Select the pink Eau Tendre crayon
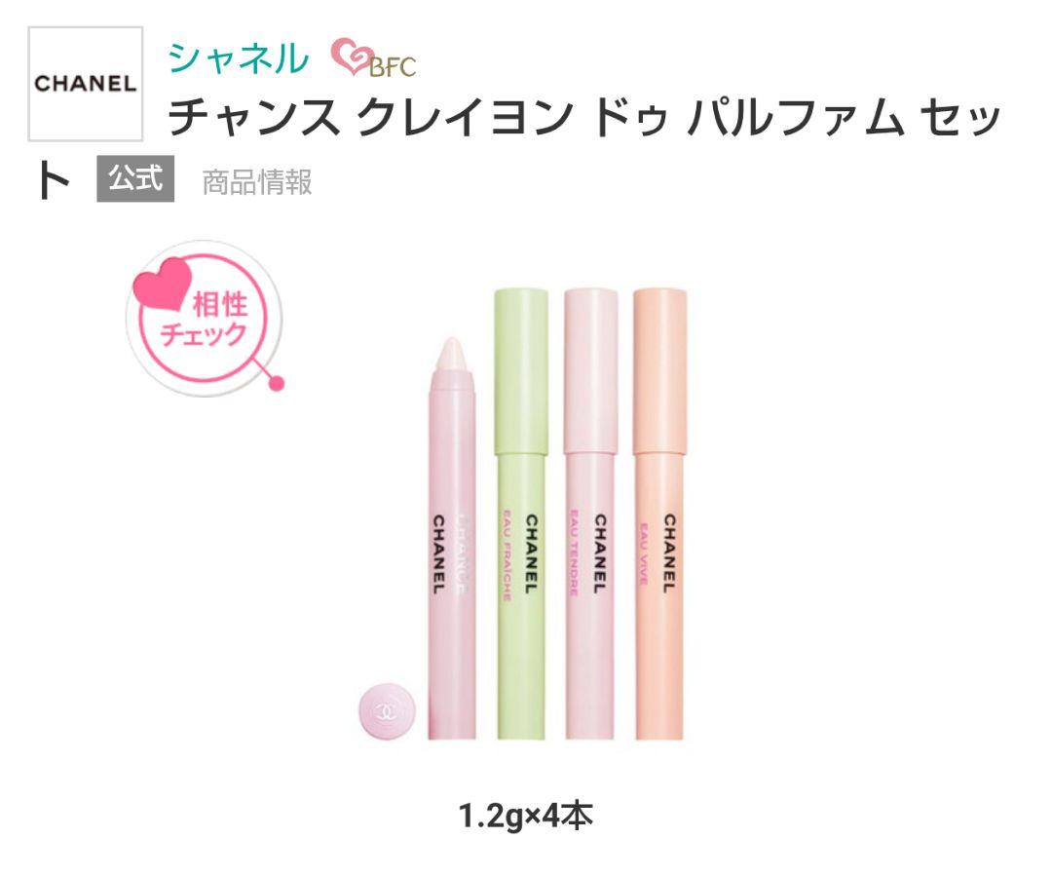 [x=590, y=514]
